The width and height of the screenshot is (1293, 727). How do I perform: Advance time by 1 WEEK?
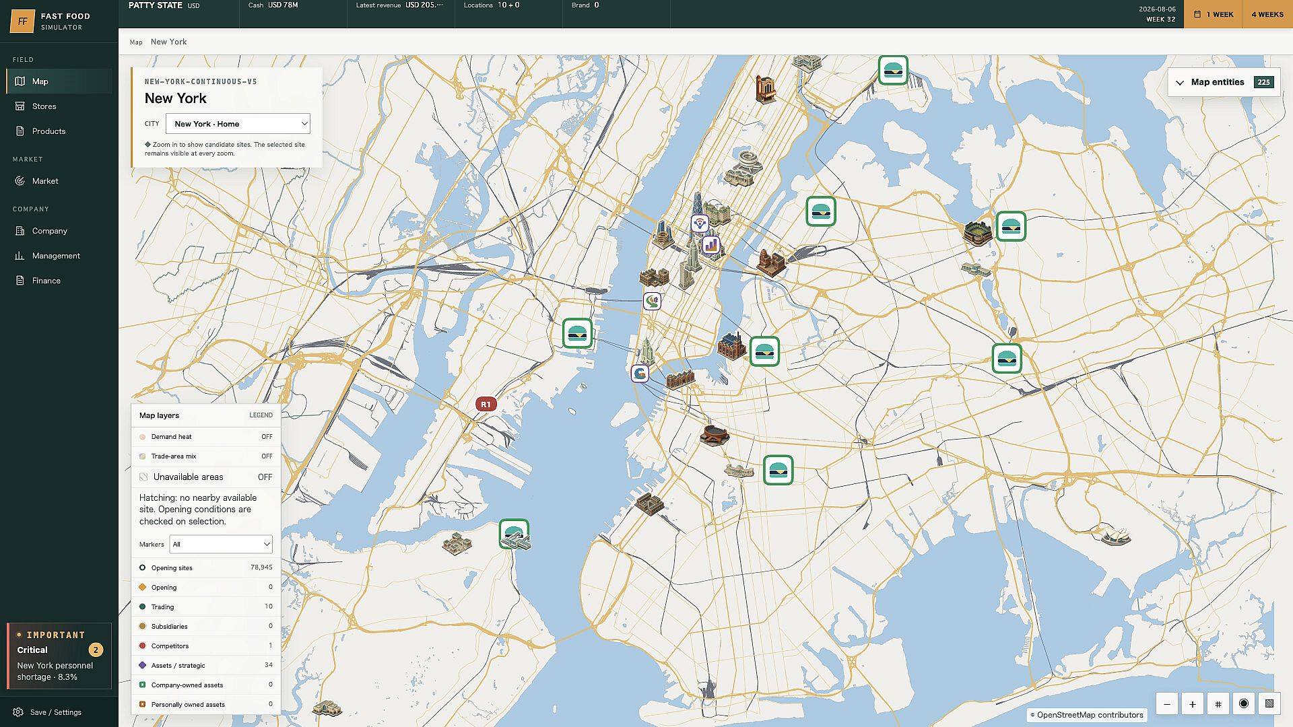pos(1214,14)
